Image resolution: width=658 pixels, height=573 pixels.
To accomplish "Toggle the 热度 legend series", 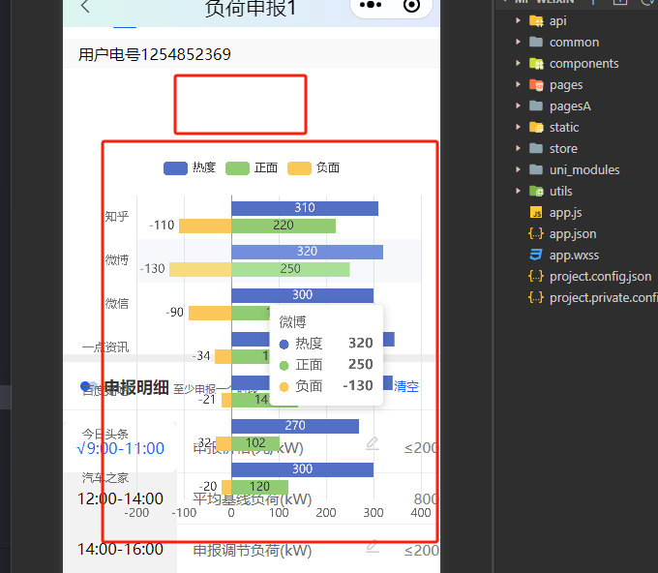I will click(x=190, y=167).
